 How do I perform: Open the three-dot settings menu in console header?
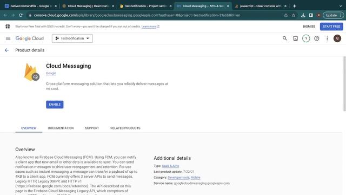(327, 38)
